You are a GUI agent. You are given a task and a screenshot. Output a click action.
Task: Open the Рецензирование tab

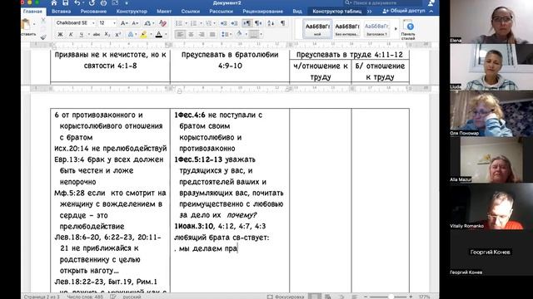pos(262,11)
